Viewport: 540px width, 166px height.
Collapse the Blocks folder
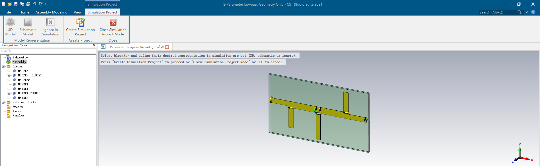(x=3, y=67)
